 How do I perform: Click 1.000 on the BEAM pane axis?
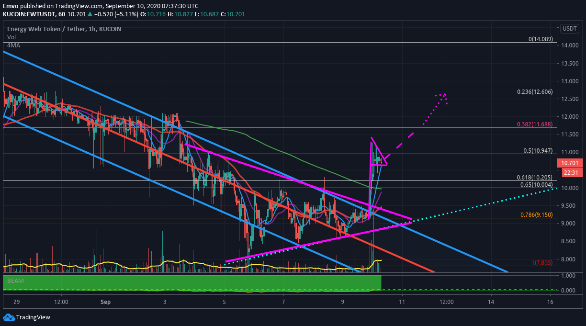coord(569,276)
